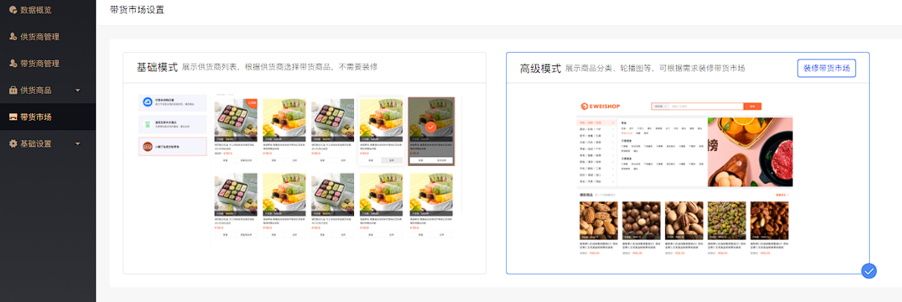Viewport: 902px width, 302px height.
Task: Click the 带货市场 store icon
Action: point(13,117)
